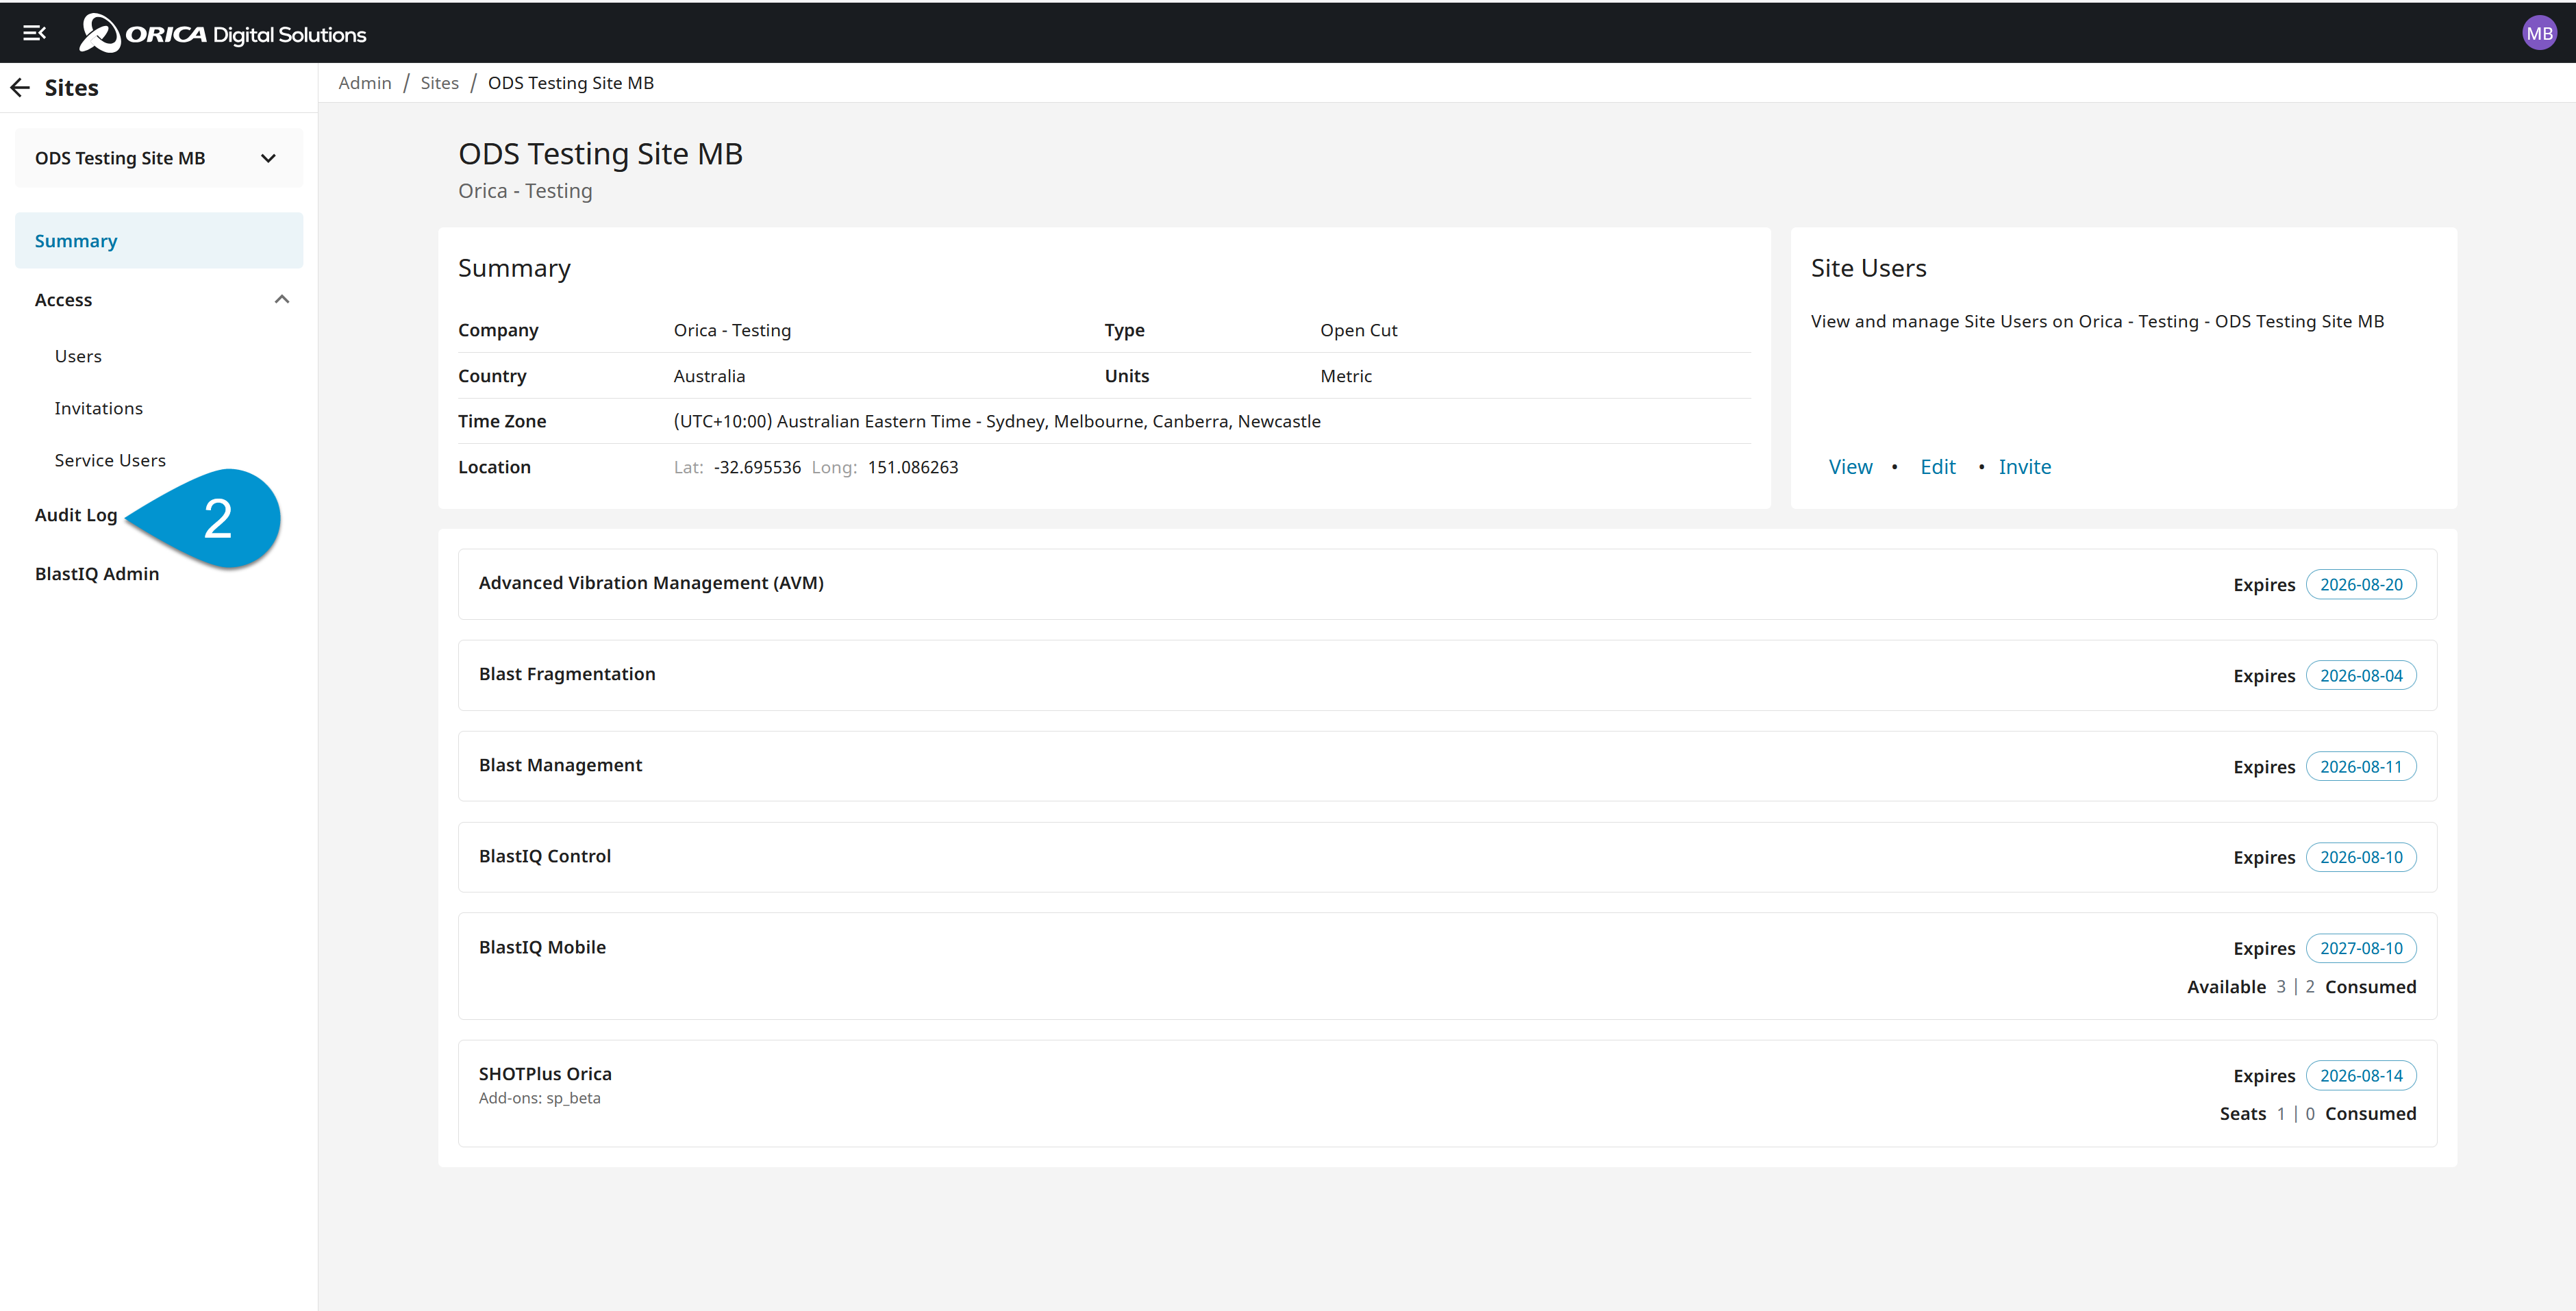Screen dimensions: 2576x1311
Task: Click the BlastIQ Control row title
Action: [x=545, y=856]
